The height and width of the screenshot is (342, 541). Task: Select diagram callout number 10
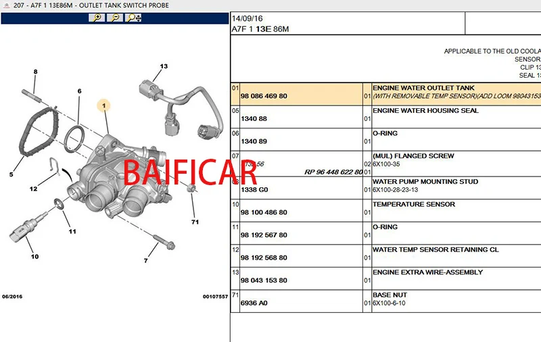coord(34,257)
